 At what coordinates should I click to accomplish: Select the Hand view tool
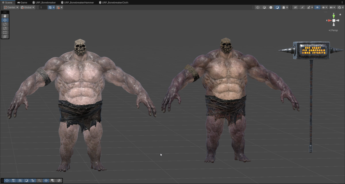coord(5,16)
